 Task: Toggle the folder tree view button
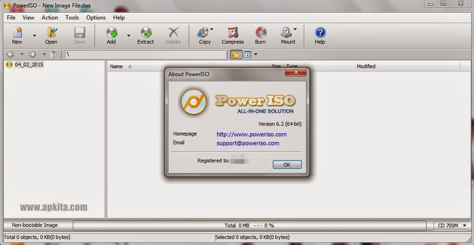coord(236,54)
